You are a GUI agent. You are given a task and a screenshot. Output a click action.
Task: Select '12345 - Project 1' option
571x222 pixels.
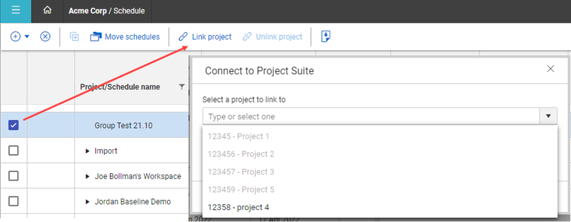click(238, 136)
